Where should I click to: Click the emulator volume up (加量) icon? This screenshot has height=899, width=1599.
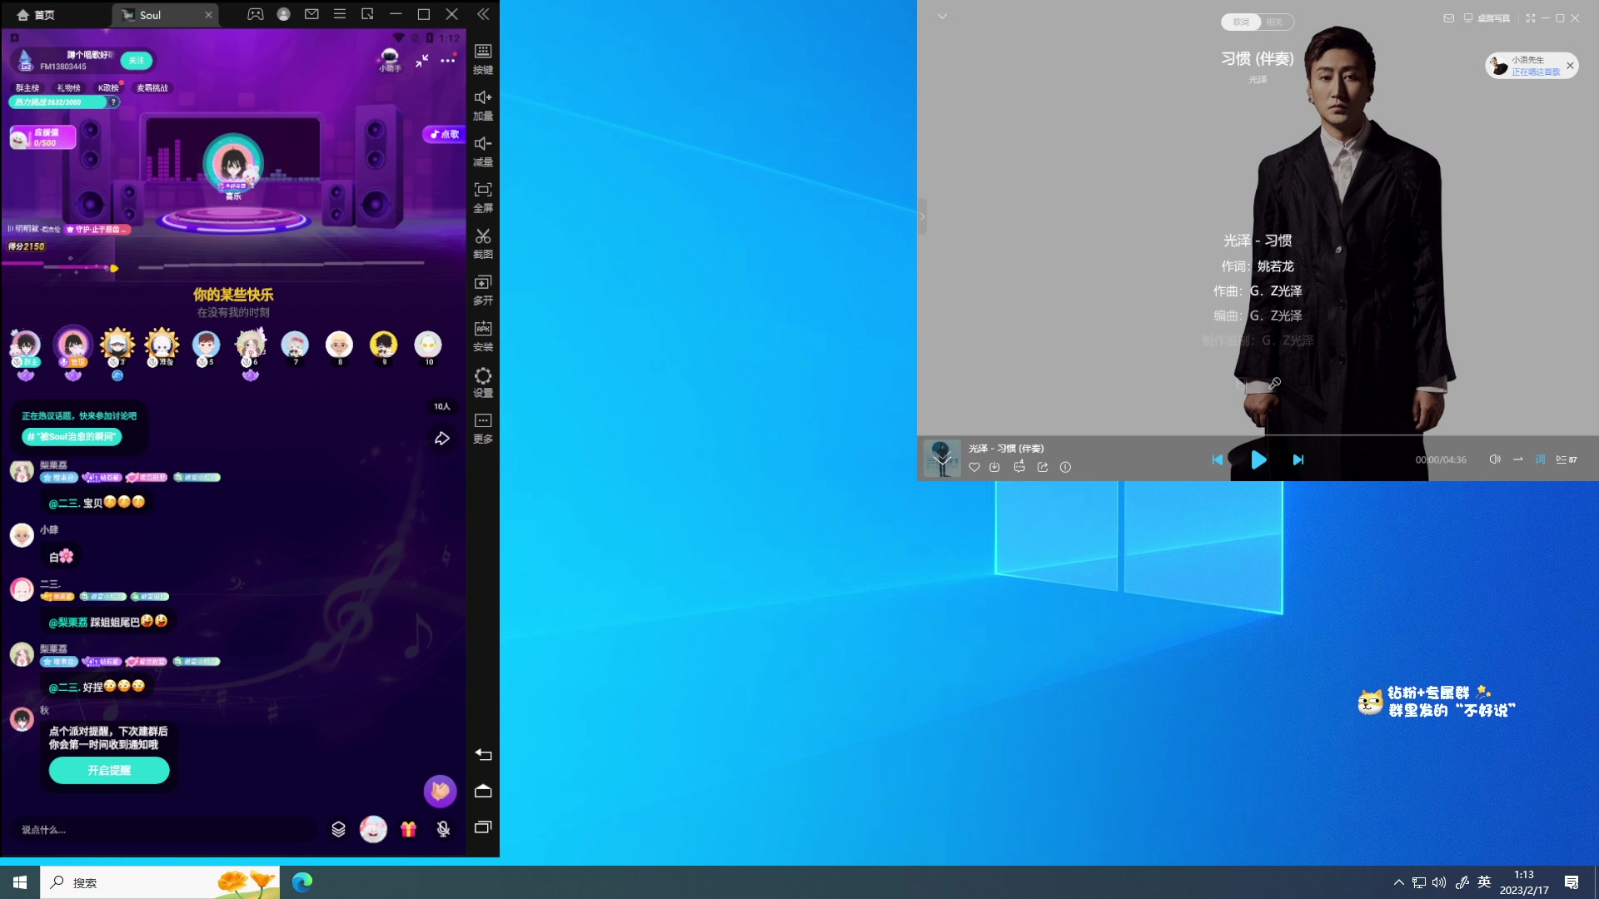click(x=483, y=98)
